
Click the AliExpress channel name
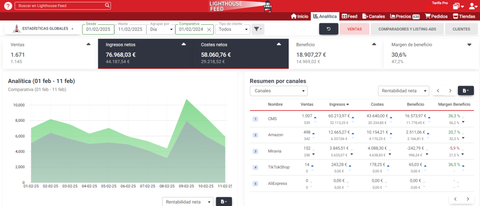[277, 184]
